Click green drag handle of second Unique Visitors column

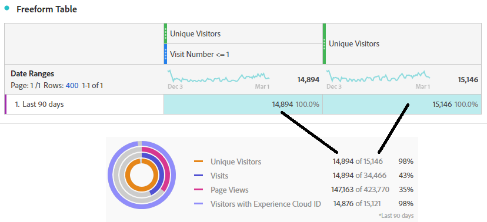point(324,43)
